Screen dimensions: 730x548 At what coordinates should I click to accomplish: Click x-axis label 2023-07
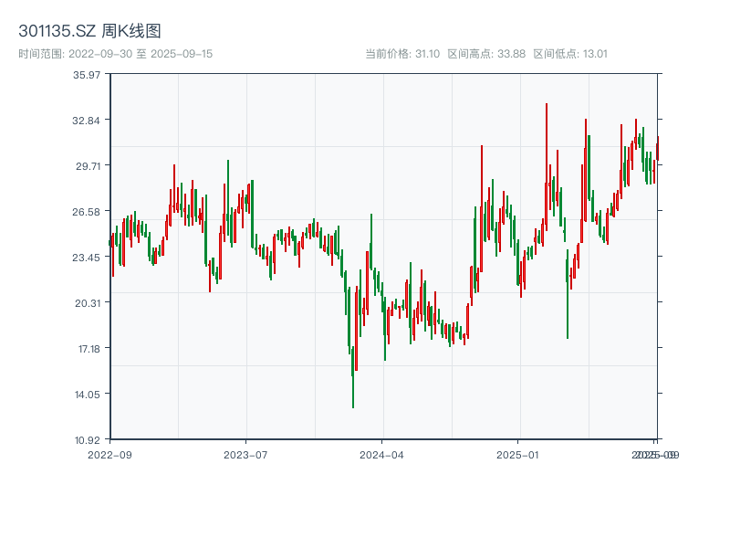[245, 455]
